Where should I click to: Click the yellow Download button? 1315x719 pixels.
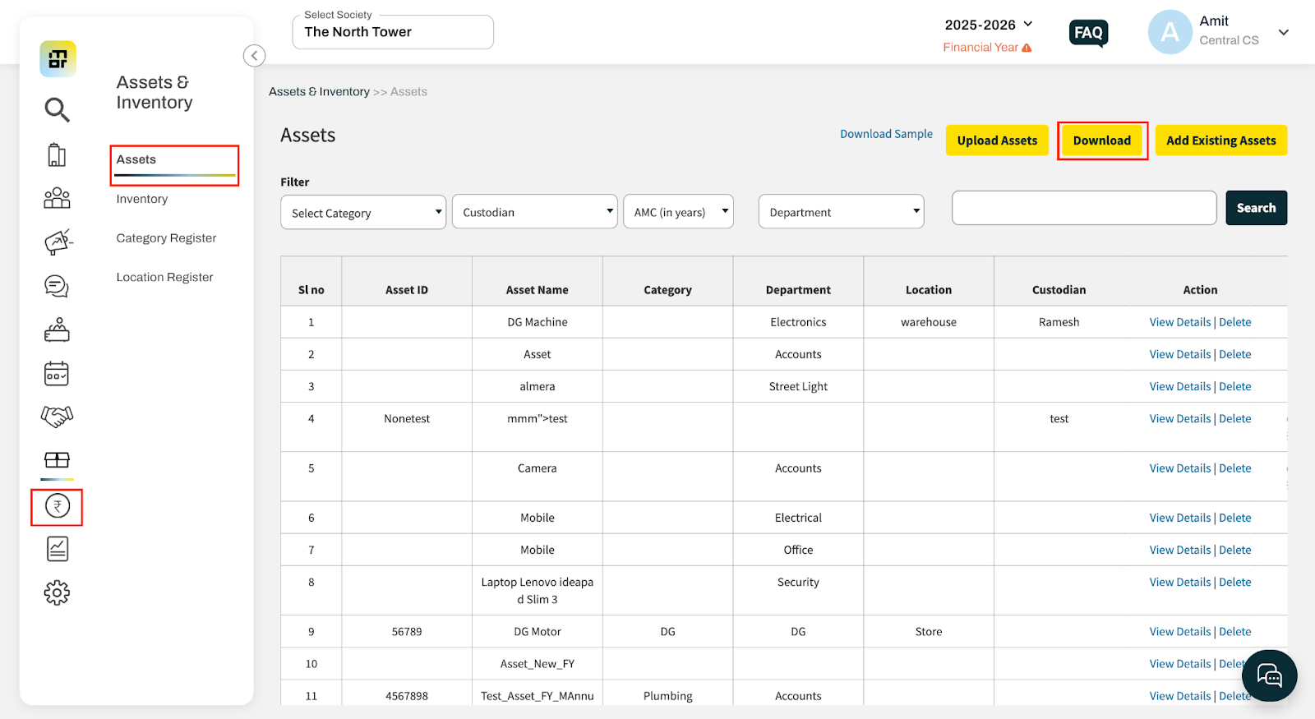point(1102,141)
